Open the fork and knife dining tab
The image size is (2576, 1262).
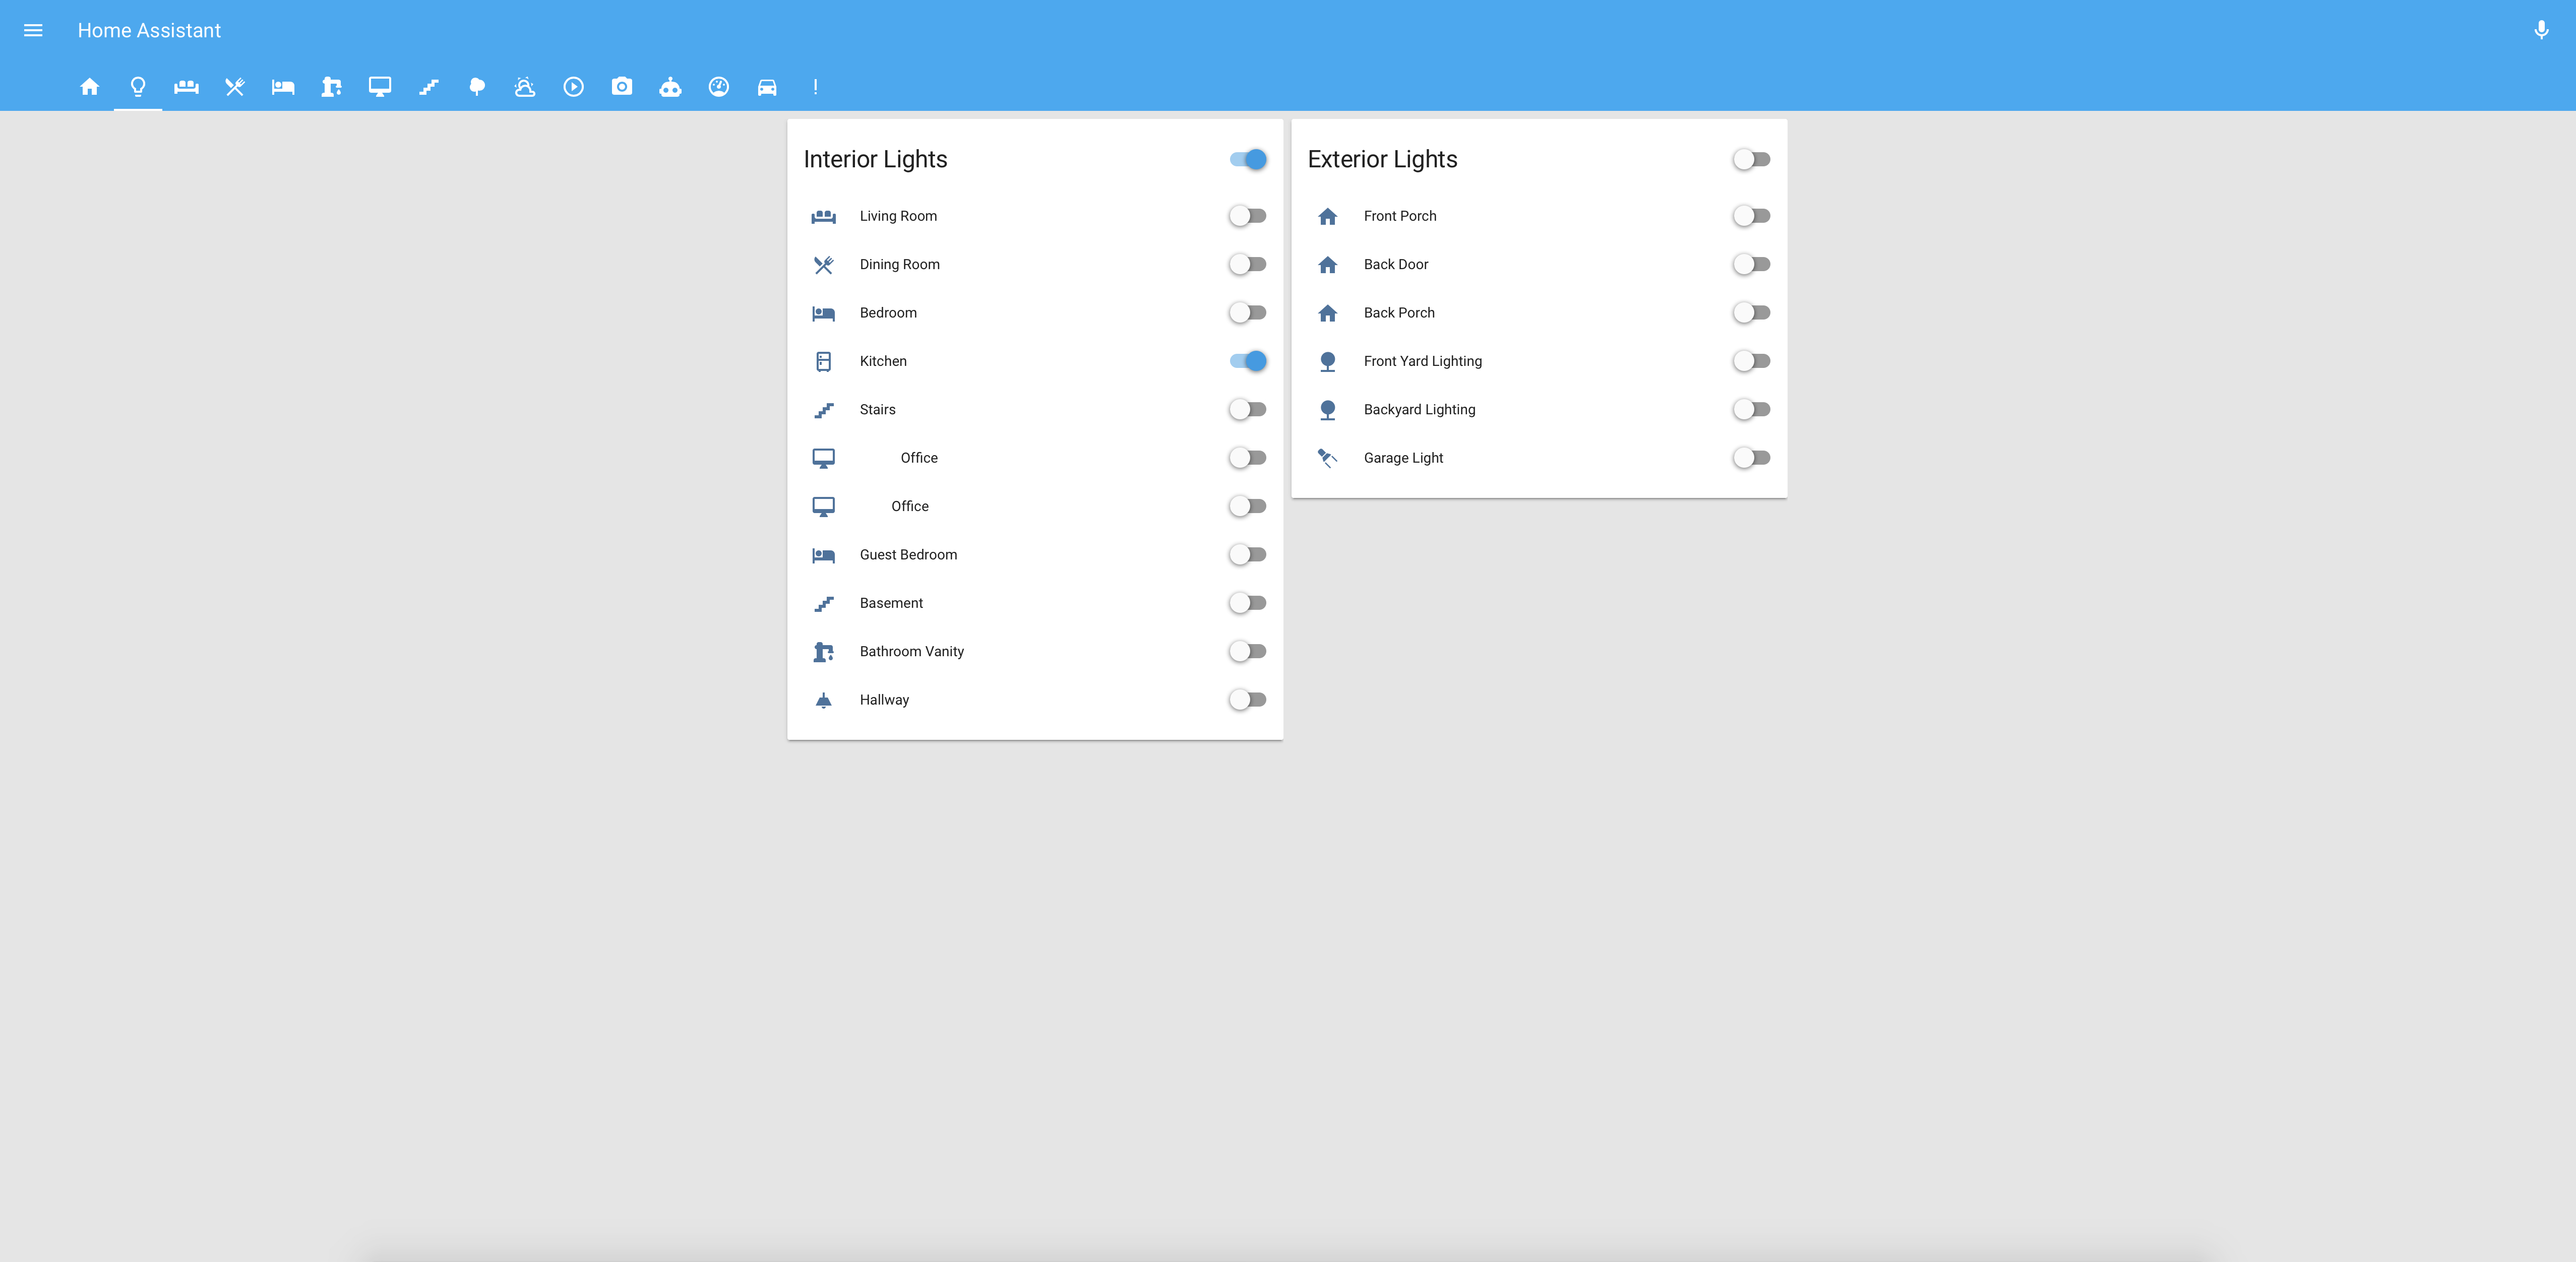point(235,87)
